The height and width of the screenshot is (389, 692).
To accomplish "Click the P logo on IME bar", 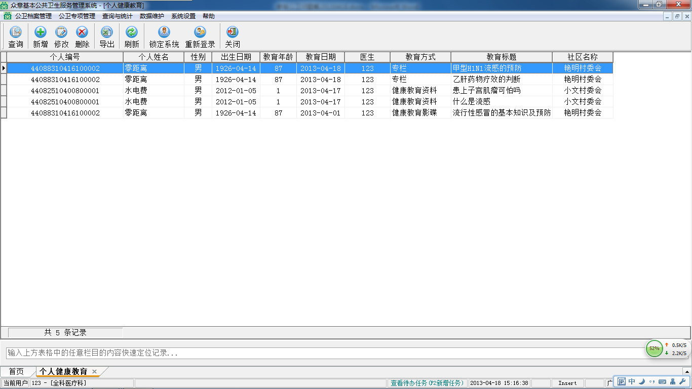I will (x=622, y=382).
